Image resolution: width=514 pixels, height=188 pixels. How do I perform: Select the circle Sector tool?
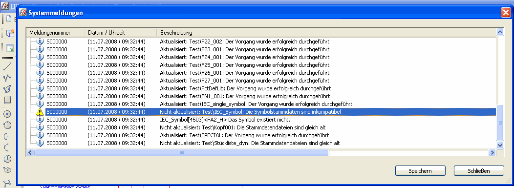[7, 159]
